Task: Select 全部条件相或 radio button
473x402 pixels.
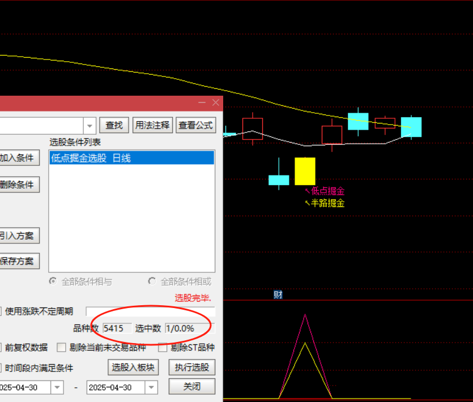Action: (152, 281)
